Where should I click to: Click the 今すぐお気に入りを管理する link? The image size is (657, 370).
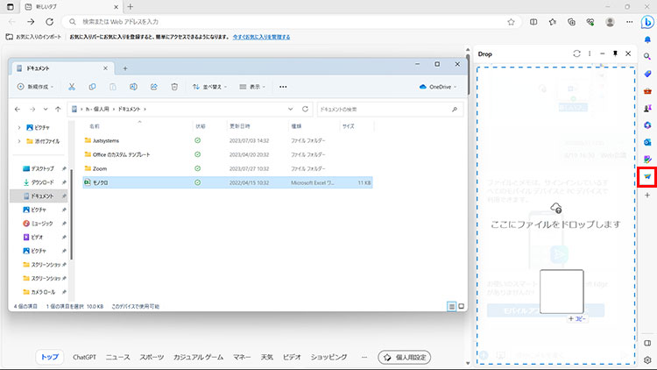coord(272,38)
